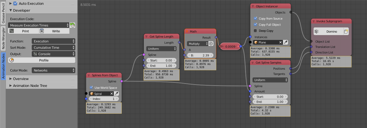The width and height of the screenshot is (367, 128).
Task: Click the refresh icon beside Measure Execution Times
Action: coord(72,25)
